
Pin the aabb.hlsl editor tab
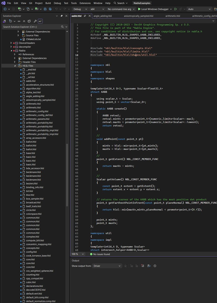point(85,15)
